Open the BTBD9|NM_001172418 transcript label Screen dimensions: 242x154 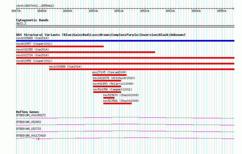31,136
